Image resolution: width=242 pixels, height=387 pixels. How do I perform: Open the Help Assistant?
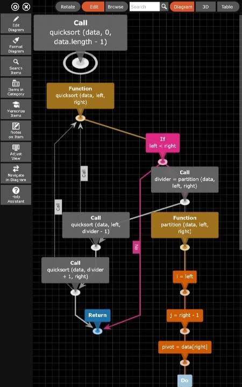point(16,195)
